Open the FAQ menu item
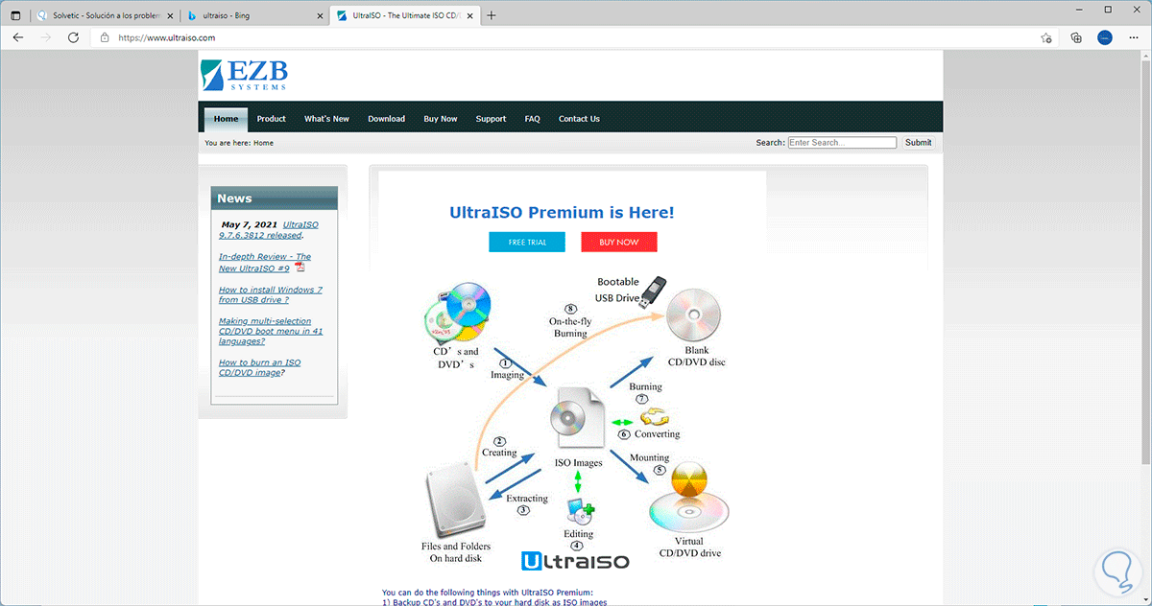The image size is (1152, 606). [533, 119]
